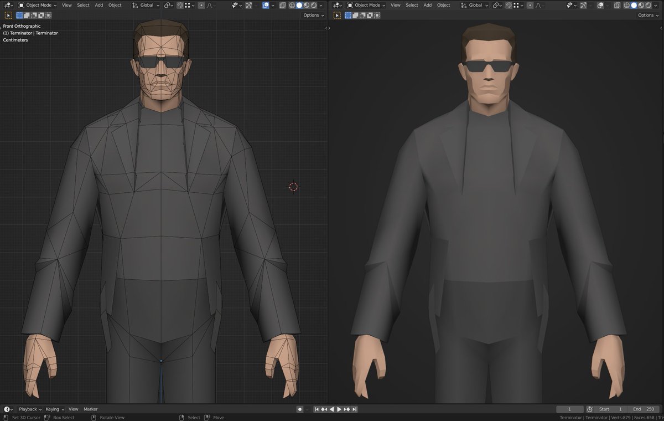Image resolution: width=664 pixels, height=421 pixels.
Task: Jump to the timeline start frame
Action: (x=317, y=409)
